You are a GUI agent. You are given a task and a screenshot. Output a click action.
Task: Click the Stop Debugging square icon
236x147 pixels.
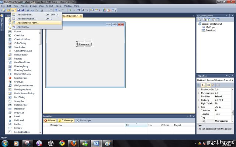click(x=74, y=10)
